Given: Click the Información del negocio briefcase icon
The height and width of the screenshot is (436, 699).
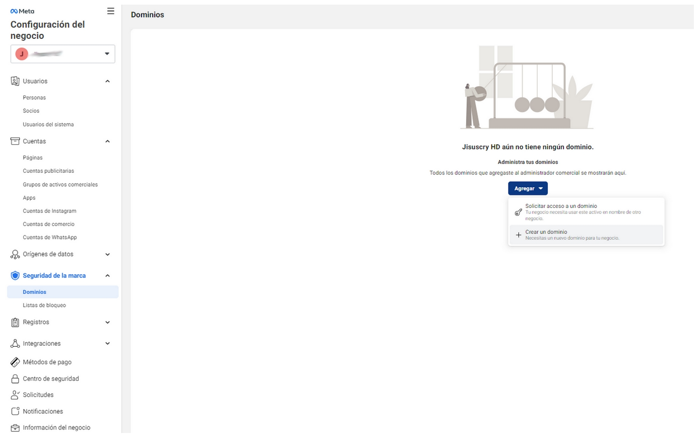Looking at the screenshot, I should tap(15, 428).
